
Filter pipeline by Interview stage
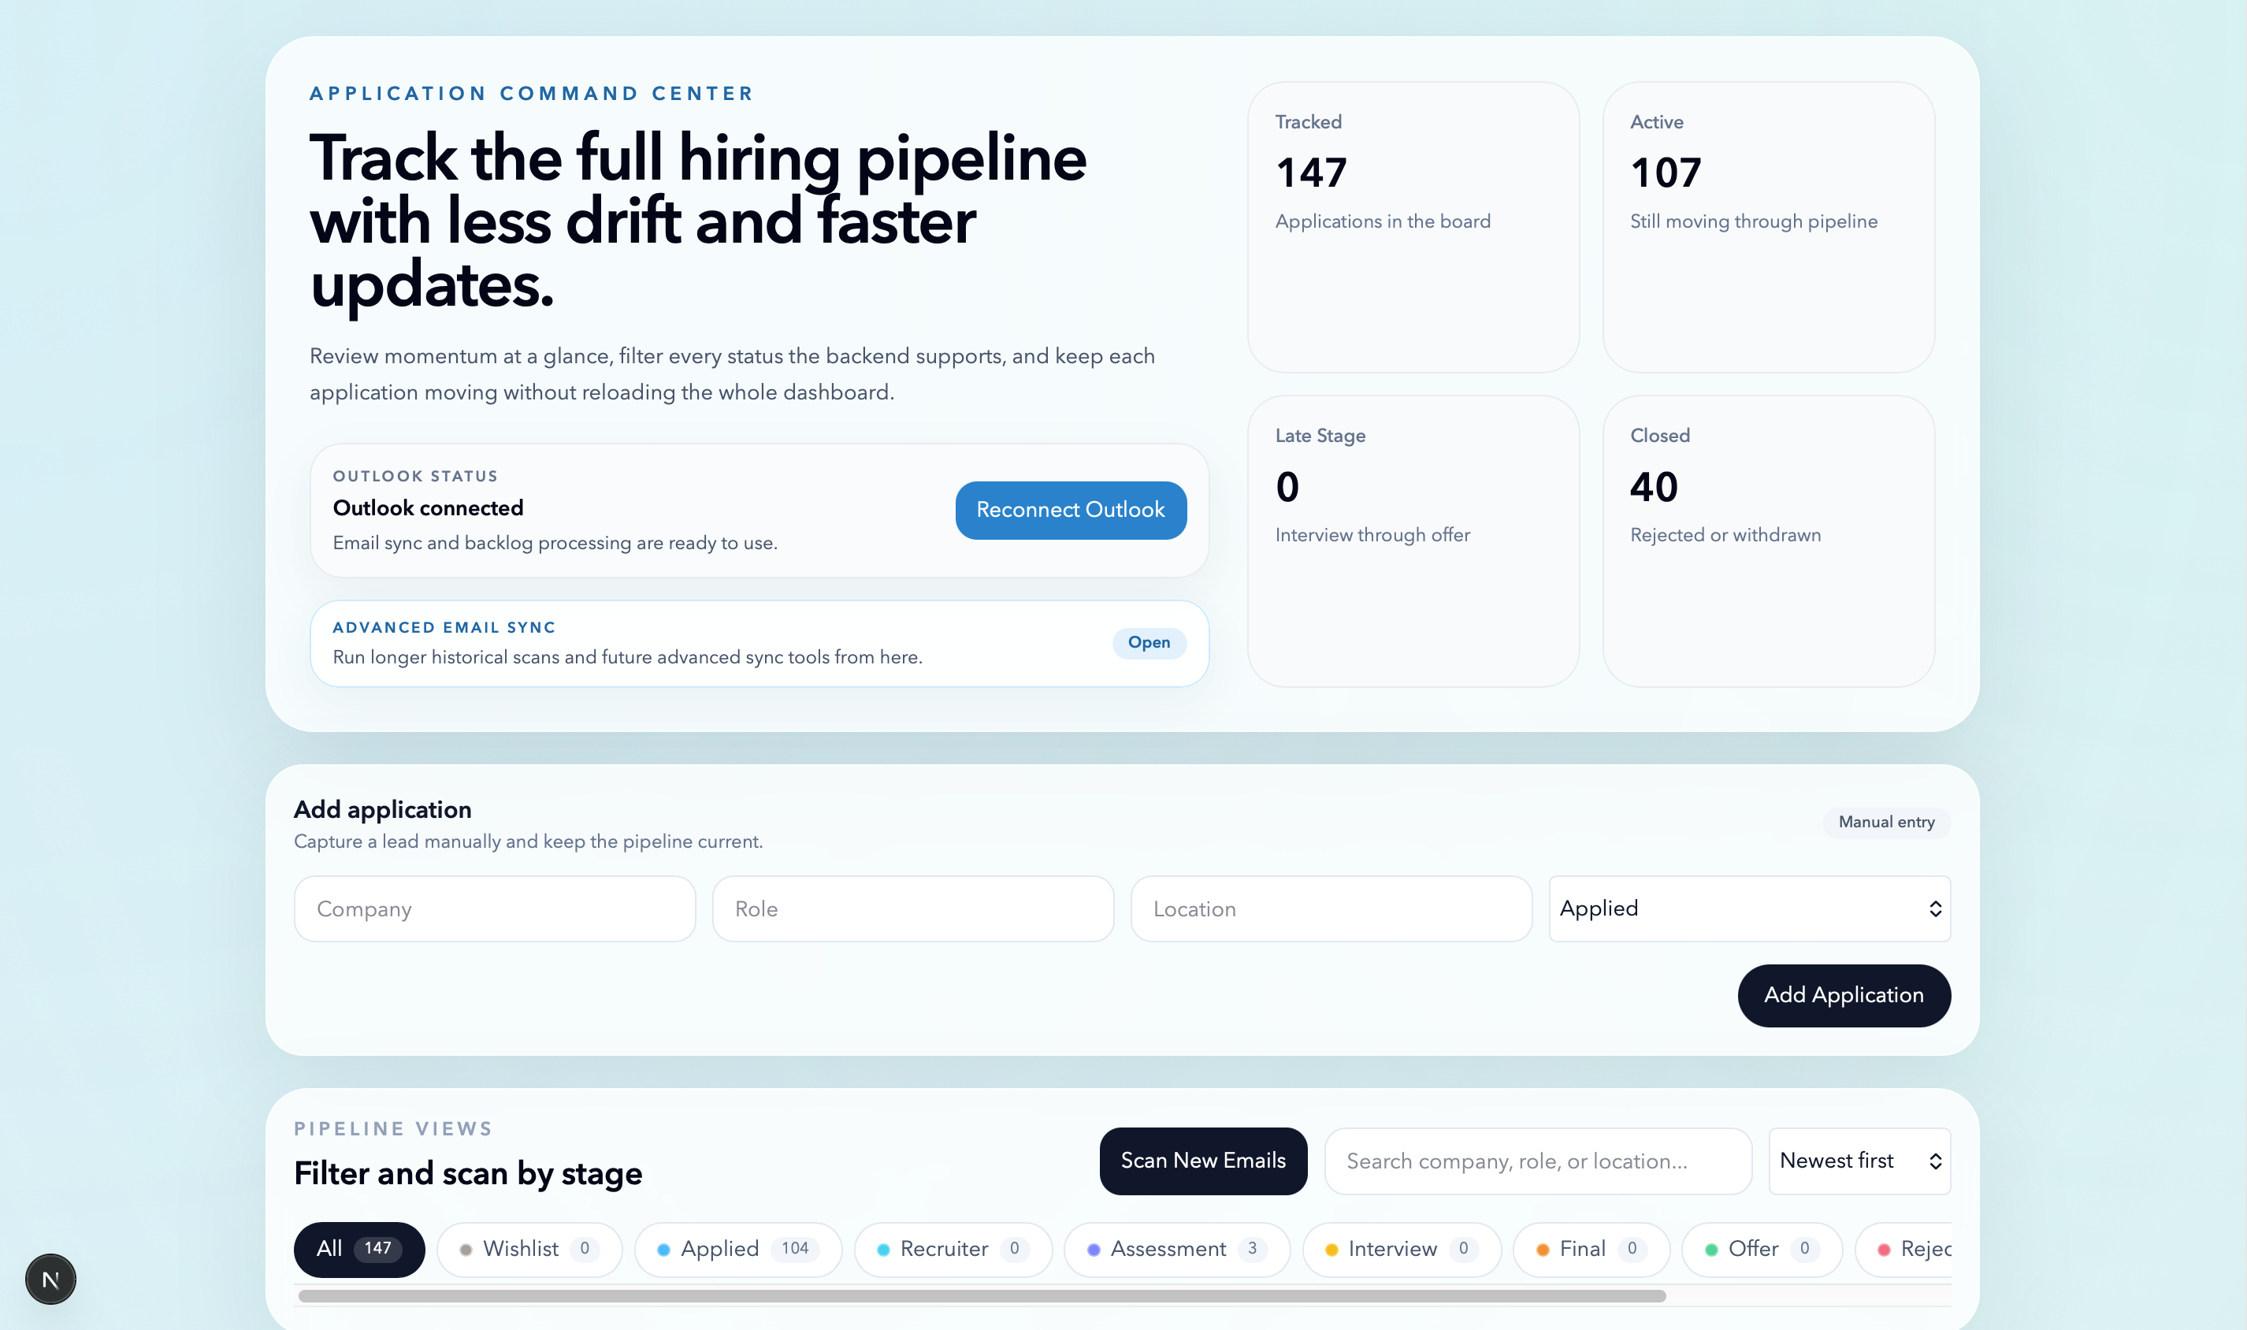tap(1402, 1250)
